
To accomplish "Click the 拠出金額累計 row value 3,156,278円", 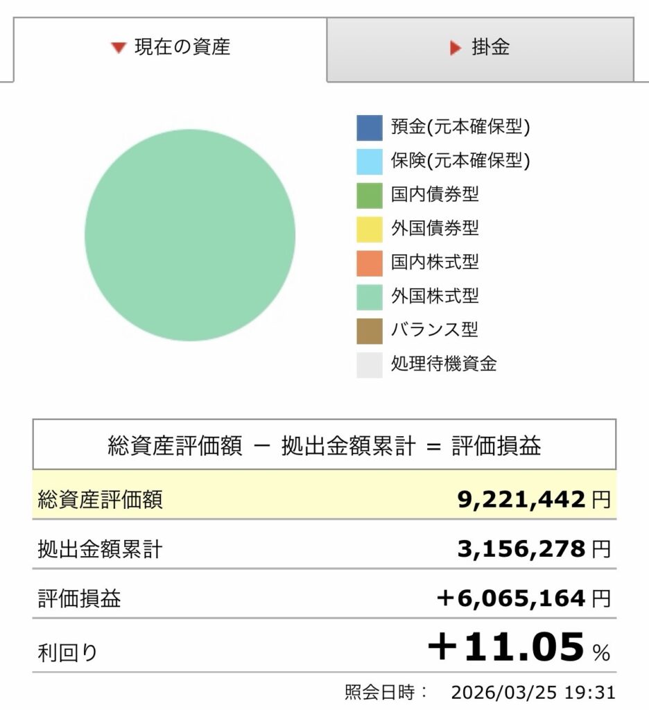I will click(x=533, y=549).
